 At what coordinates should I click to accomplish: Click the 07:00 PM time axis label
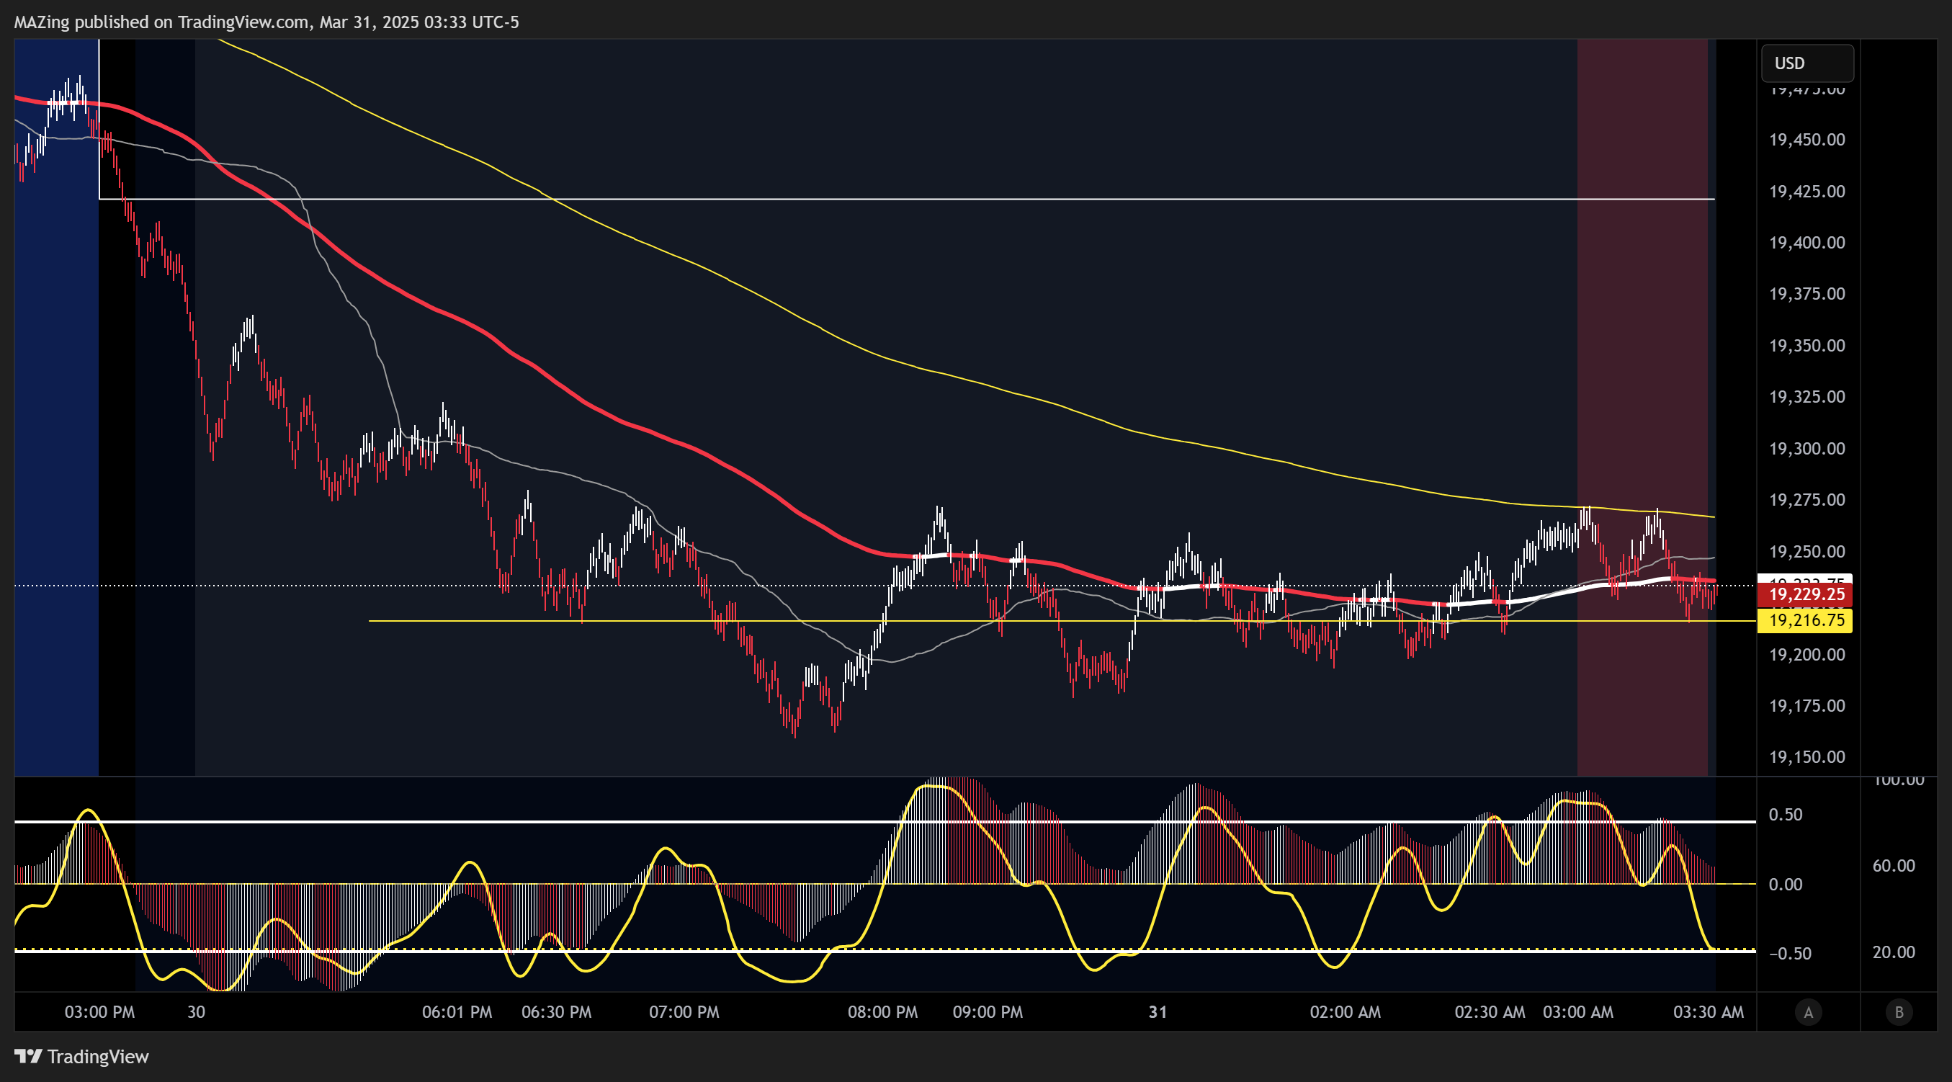click(x=684, y=1012)
